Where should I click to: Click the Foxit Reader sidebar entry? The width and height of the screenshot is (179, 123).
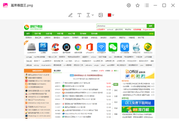tap(36, 84)
